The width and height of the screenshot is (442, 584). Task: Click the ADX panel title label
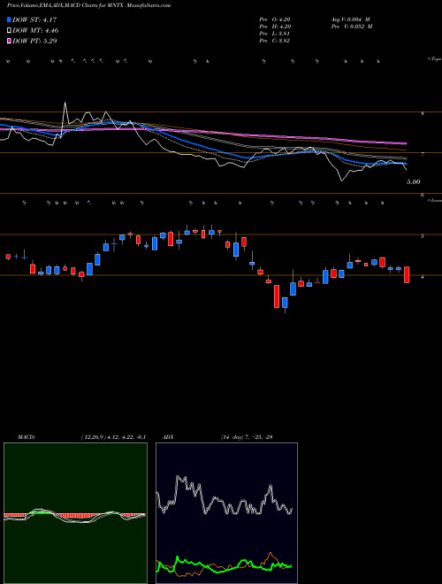(168, 437)
